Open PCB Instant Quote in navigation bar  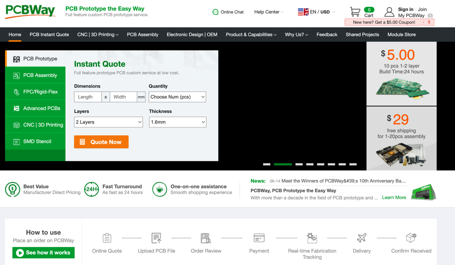[x=49, y=35]
